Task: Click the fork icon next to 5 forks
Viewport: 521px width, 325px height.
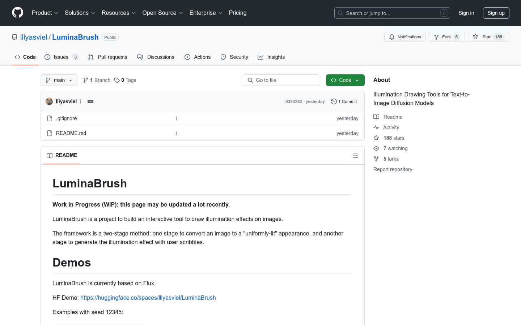Action: tap(376, 159)
